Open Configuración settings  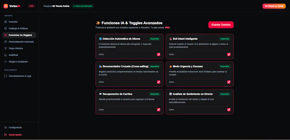tap(19, 127)
